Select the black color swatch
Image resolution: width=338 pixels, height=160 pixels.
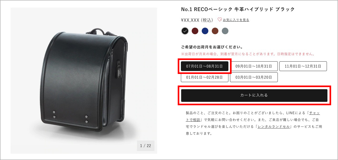185,31
